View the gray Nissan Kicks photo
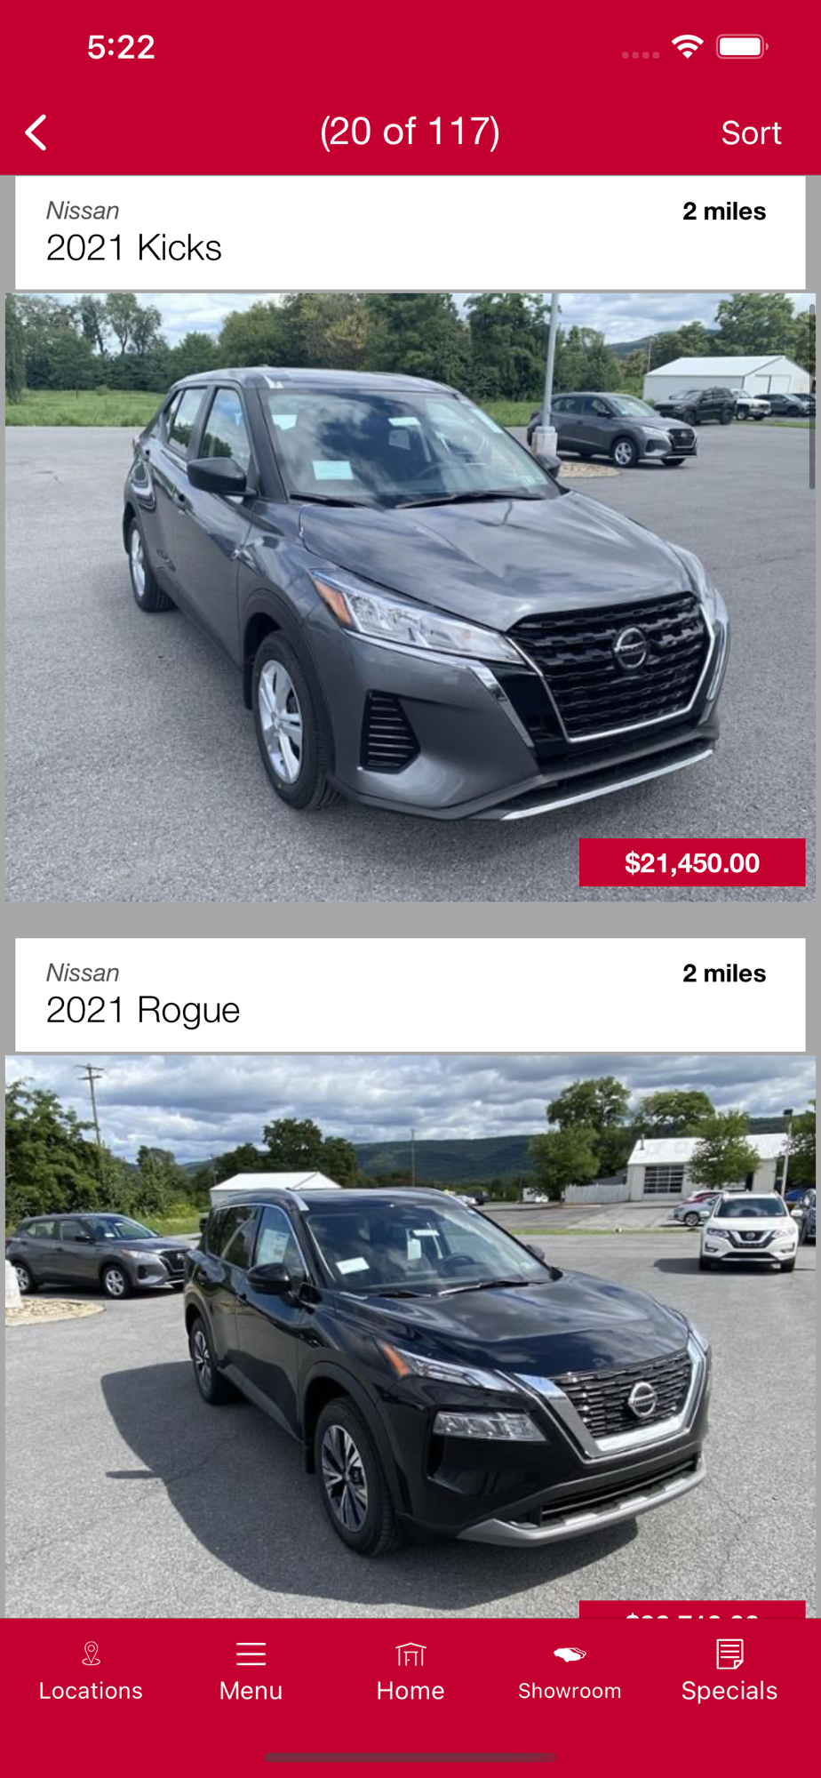 [x=410, y=597]
